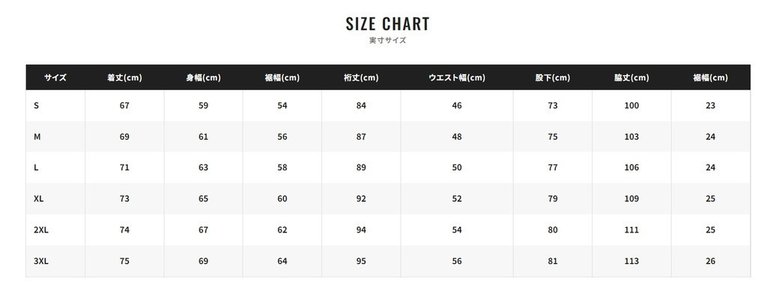Select the S size row label
Screen dimensions: 767x299
(37, 105)
